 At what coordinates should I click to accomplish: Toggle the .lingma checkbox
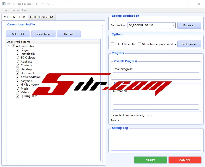tap(18, 50)
